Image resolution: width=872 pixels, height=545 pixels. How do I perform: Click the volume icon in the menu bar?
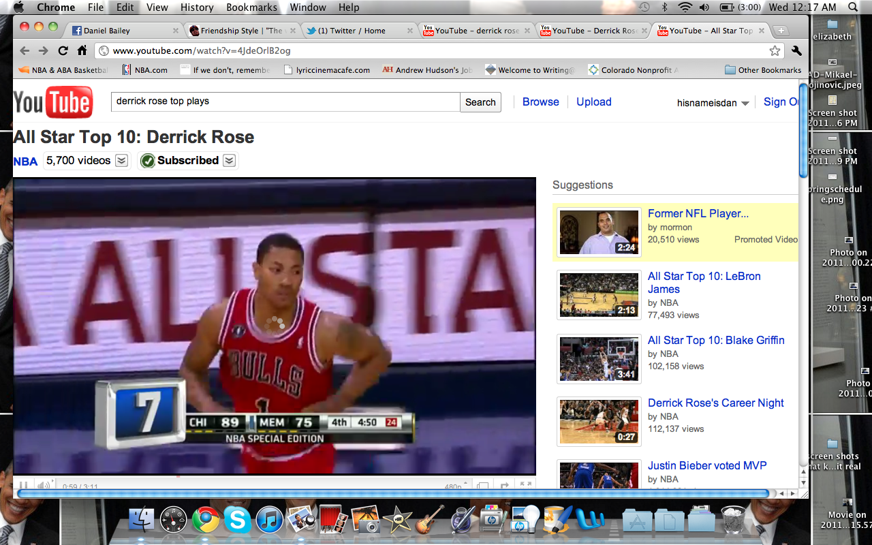pos(704,7)
